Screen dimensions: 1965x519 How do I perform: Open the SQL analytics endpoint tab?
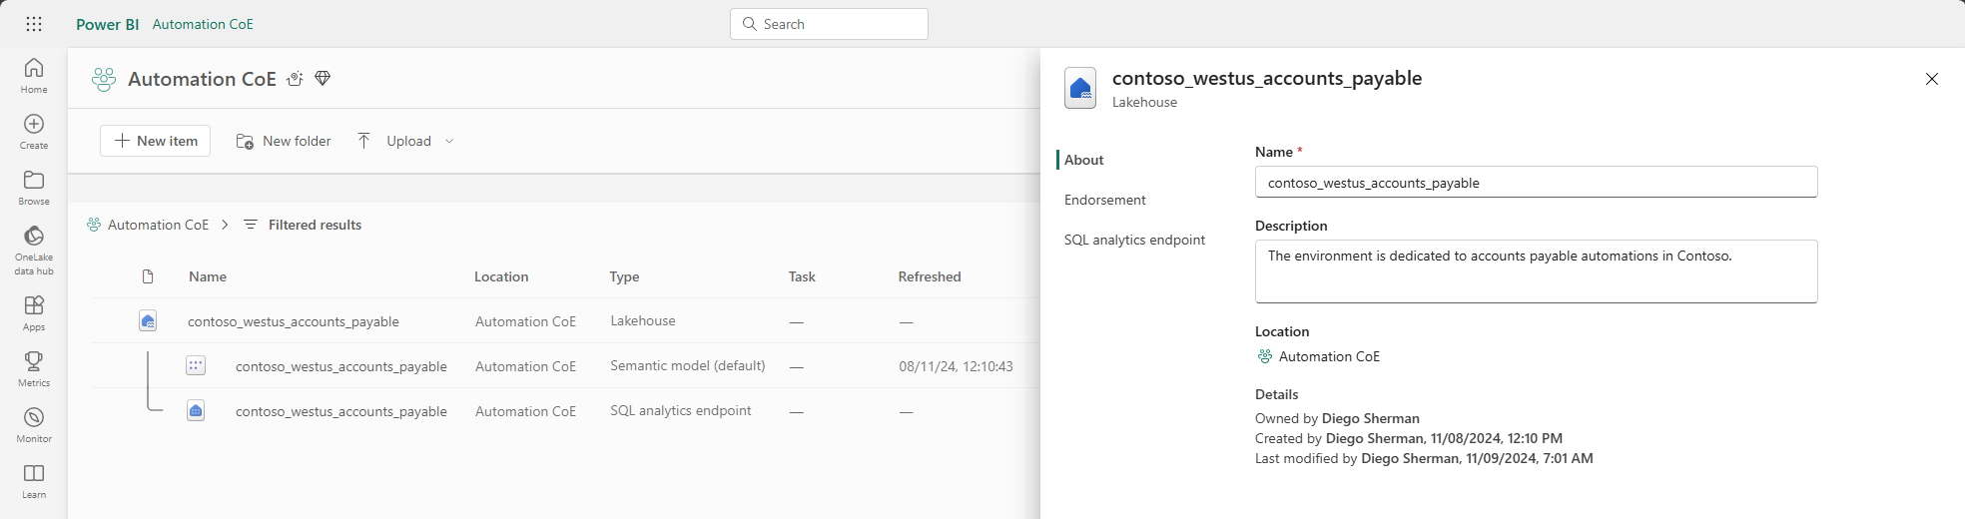pyautogui.click(x=1134, y=240)
